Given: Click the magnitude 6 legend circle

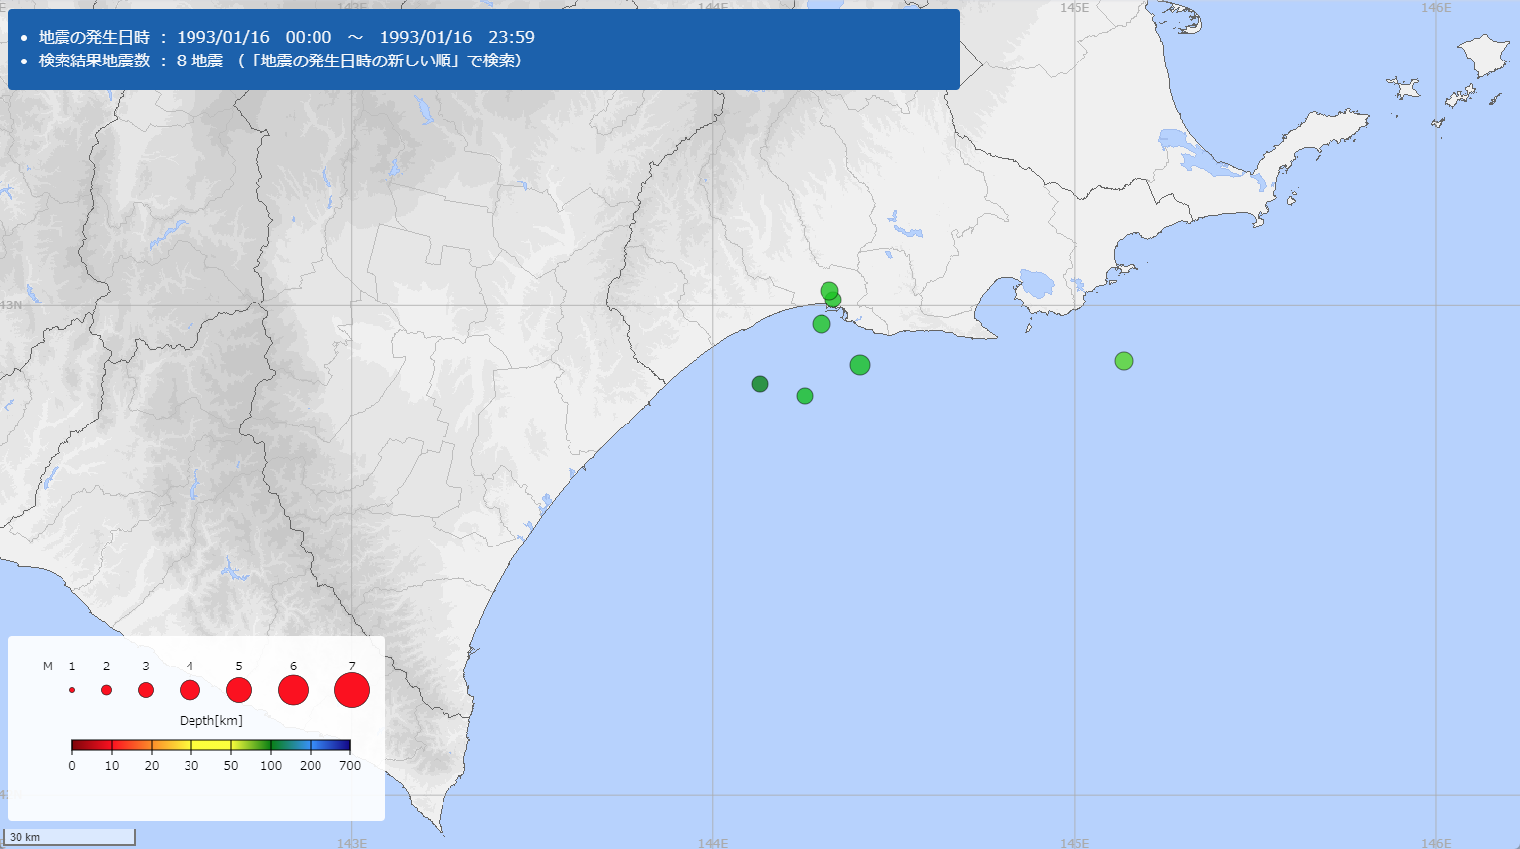Looking at the screenshot, I should (x=293, y=690).
